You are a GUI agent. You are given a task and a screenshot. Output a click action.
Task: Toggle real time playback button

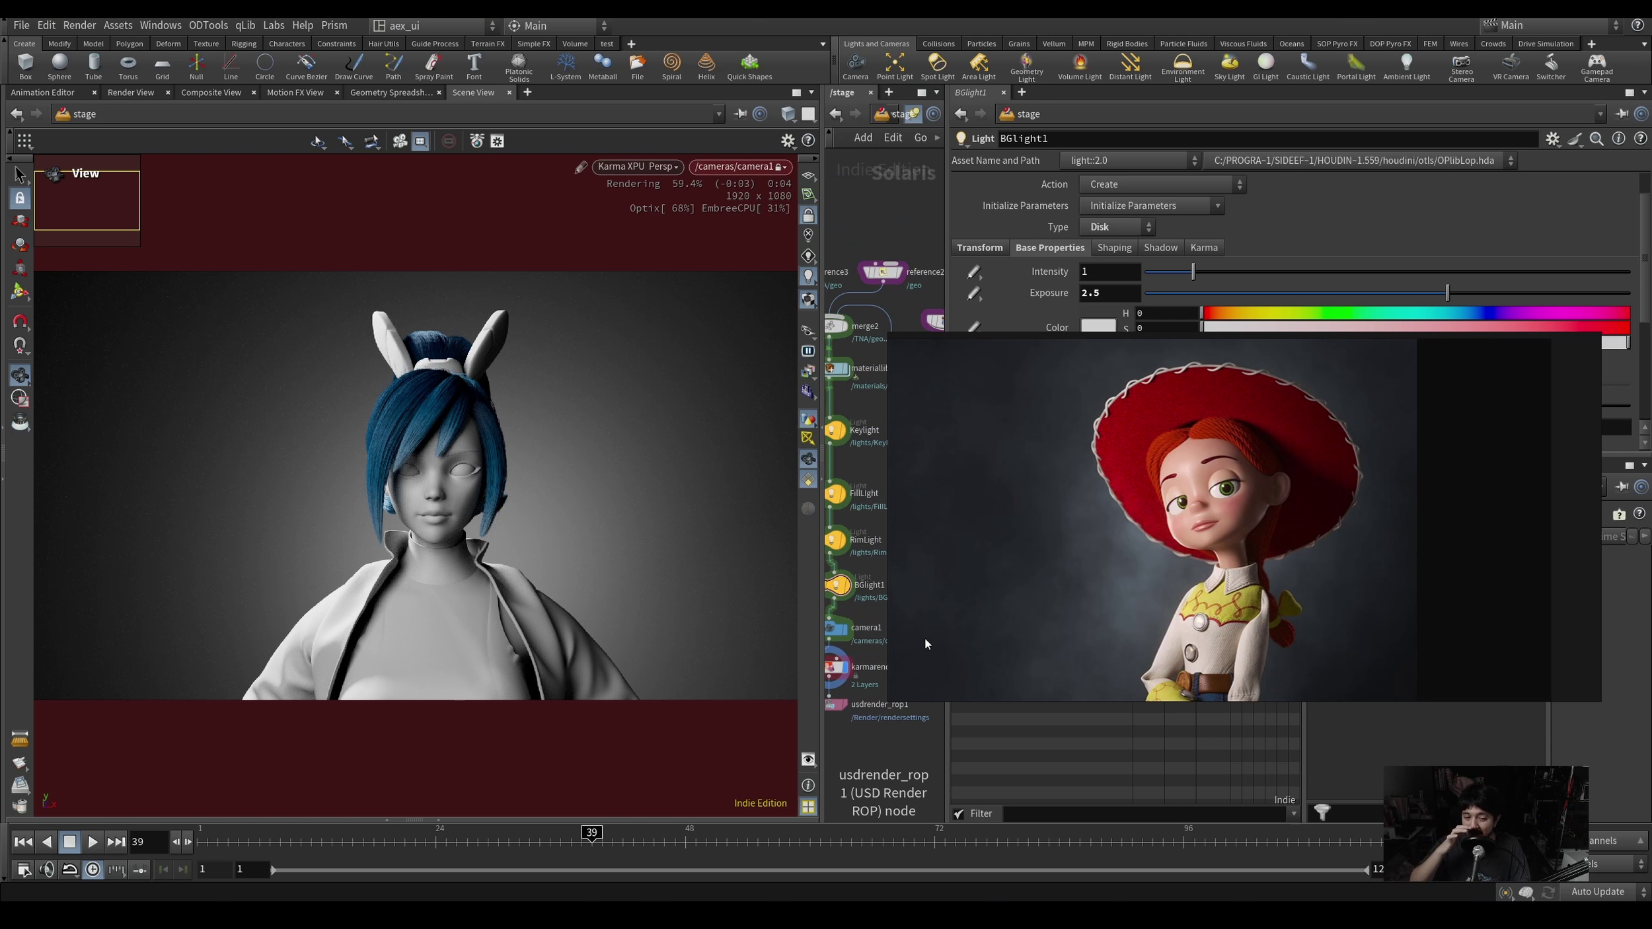coord(93,870)
